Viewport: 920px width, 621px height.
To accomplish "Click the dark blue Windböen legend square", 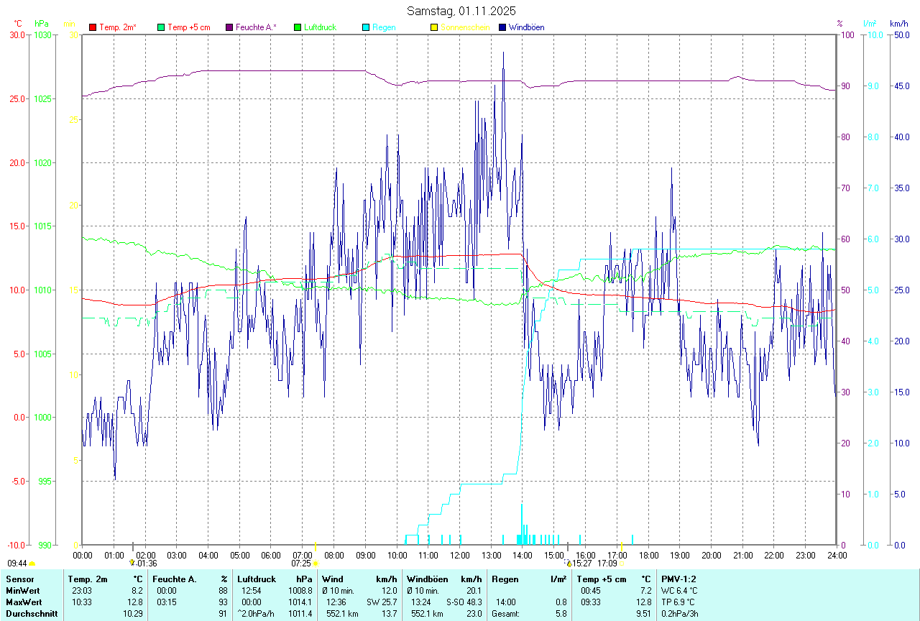I will 502,27.
